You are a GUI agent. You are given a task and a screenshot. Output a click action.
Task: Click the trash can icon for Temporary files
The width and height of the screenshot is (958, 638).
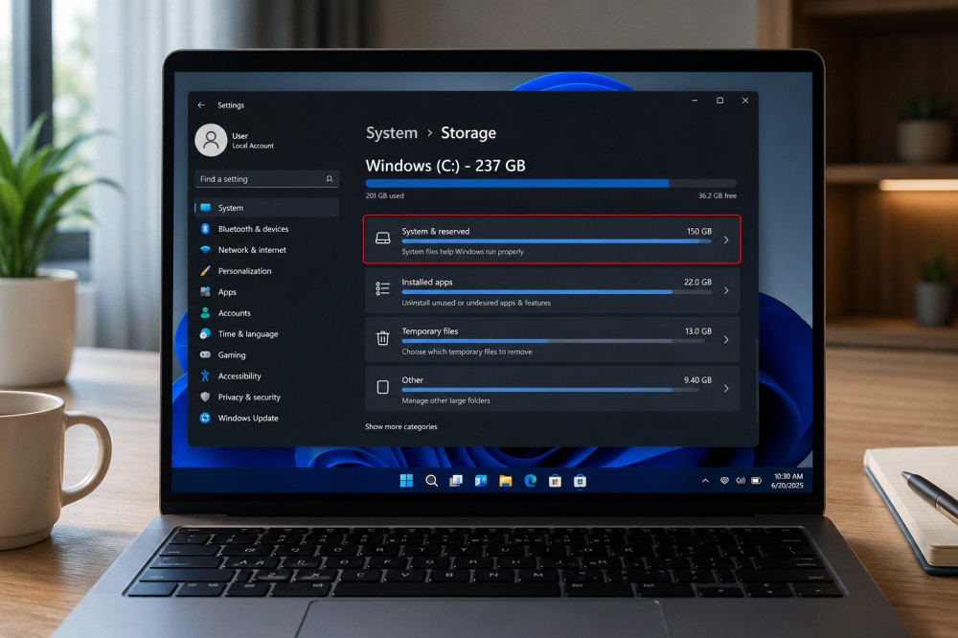383,338
